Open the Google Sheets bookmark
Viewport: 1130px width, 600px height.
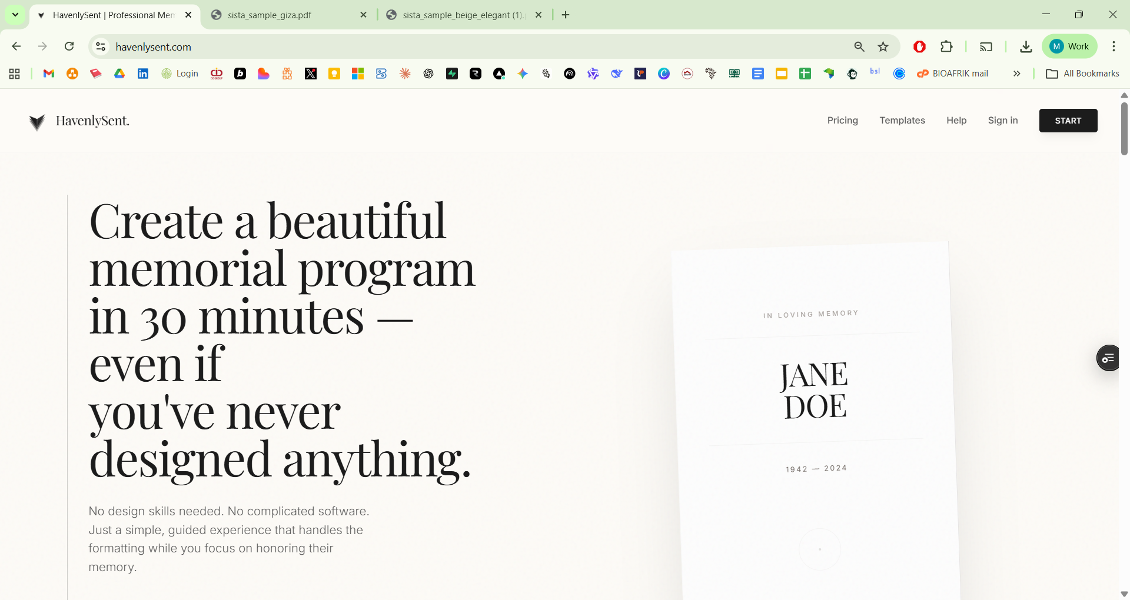click(805, 74)
